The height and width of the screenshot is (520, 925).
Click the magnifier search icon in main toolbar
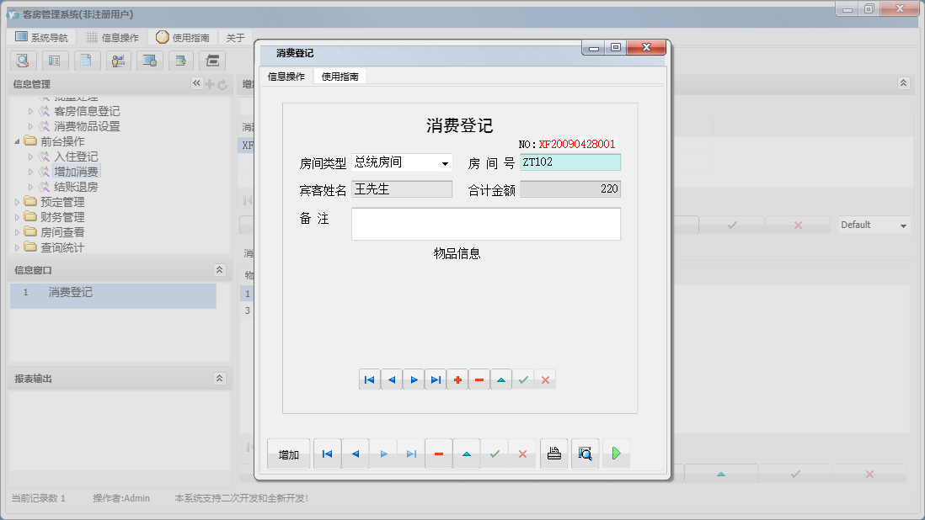[23, 61]
